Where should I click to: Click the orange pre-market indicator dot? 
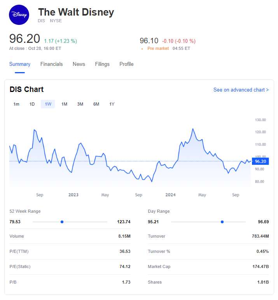142,49
